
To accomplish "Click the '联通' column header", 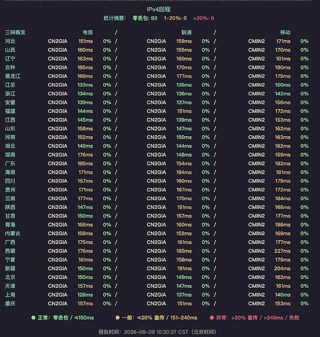I will [187, 32].
